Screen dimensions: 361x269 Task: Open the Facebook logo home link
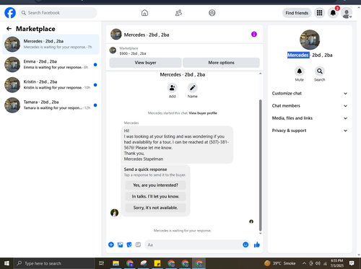[10, 13]
